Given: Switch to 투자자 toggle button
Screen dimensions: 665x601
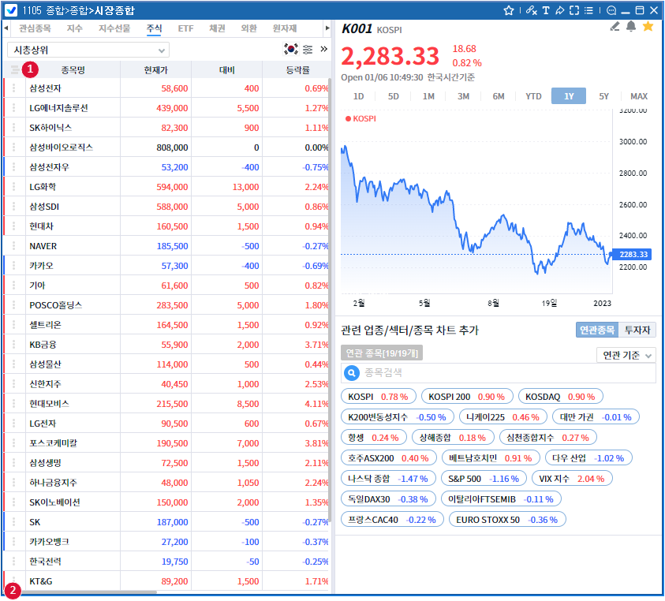Looking at the screenshot, I should tap(639, 330).
